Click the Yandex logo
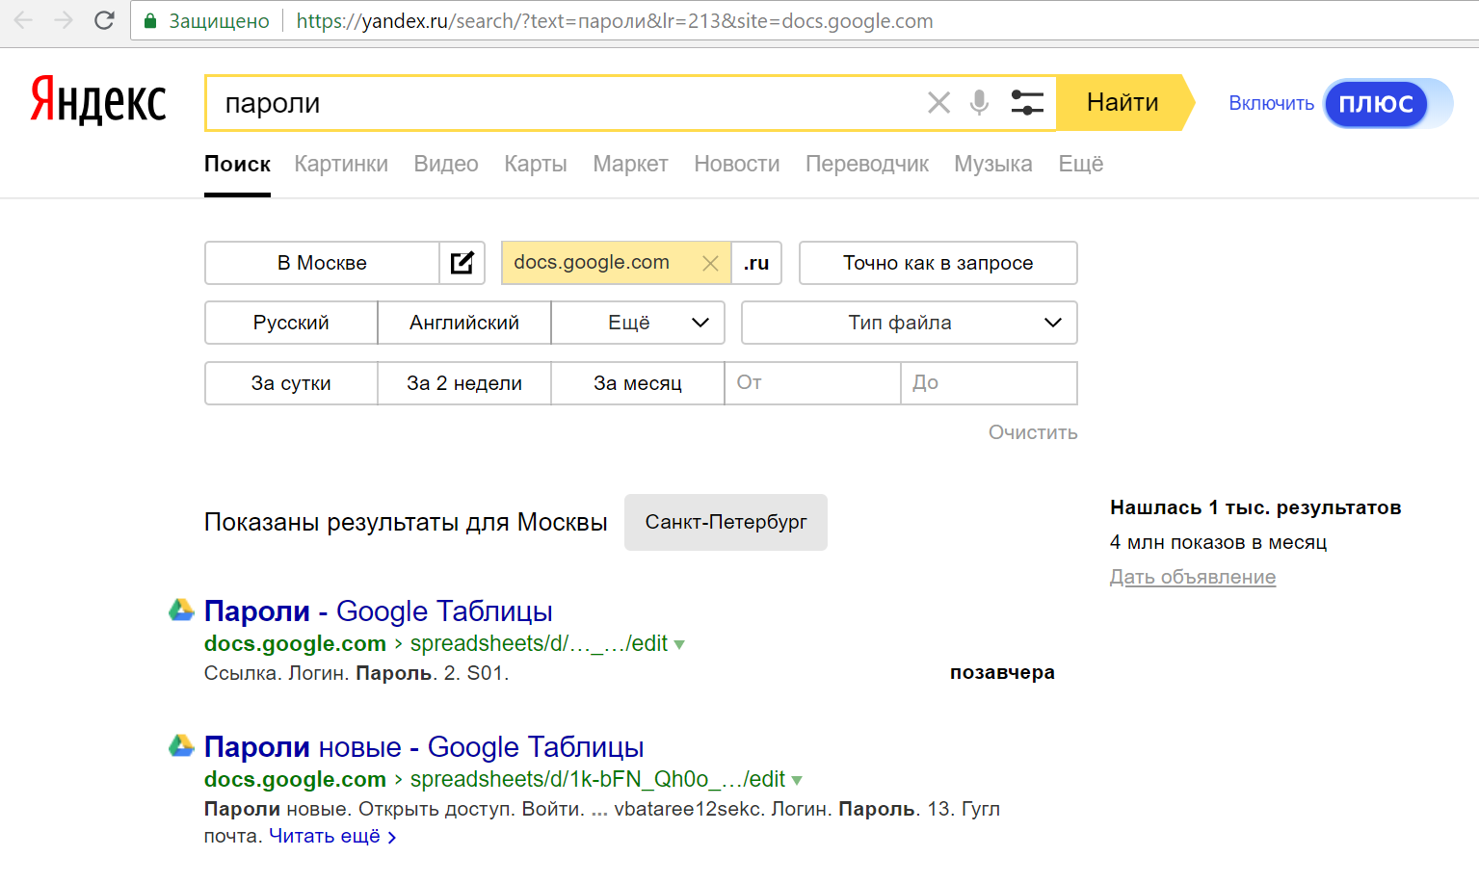Image resolution: width=1479 pixels, height=883 pixels. [98, 101]
